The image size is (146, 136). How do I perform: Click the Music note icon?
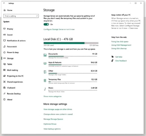pyautogui.click(x=45, y=89)
